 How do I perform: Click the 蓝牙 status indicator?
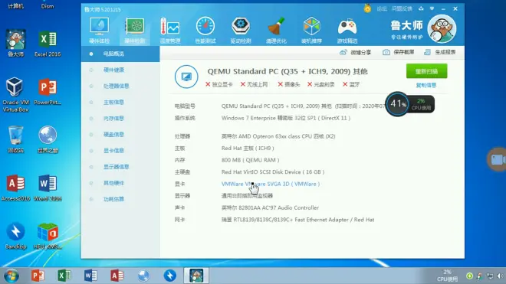coord(351,84)
